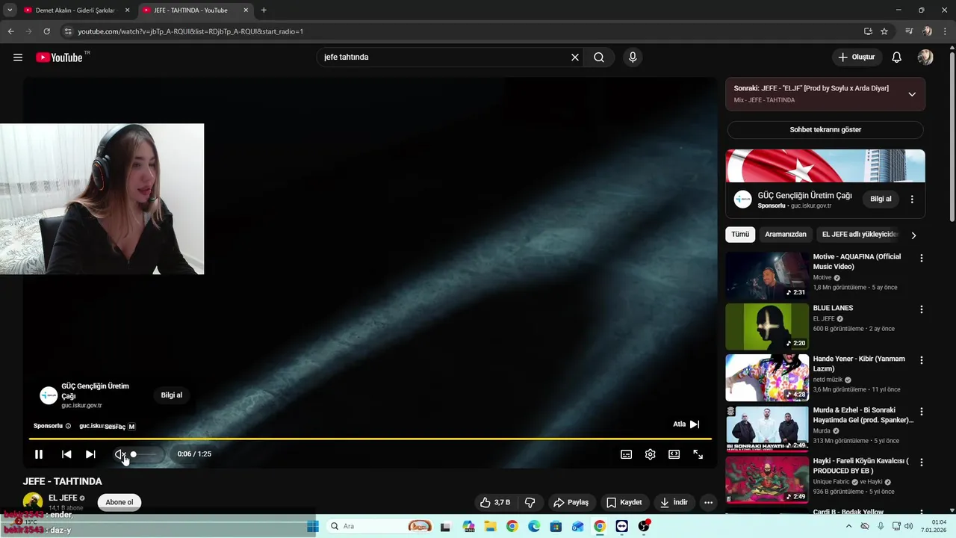Open the Motive - AQUAFINA video thumbnail
The width and height of the screenshot is (956, 538).
click(767, 276)
